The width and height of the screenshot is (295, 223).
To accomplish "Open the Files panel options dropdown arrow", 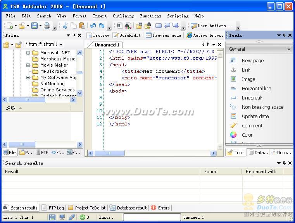I will tap(69, 35).
